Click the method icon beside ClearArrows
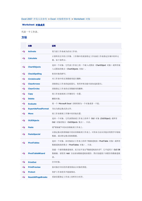The image size is (142, 201). tap(23, 84)
